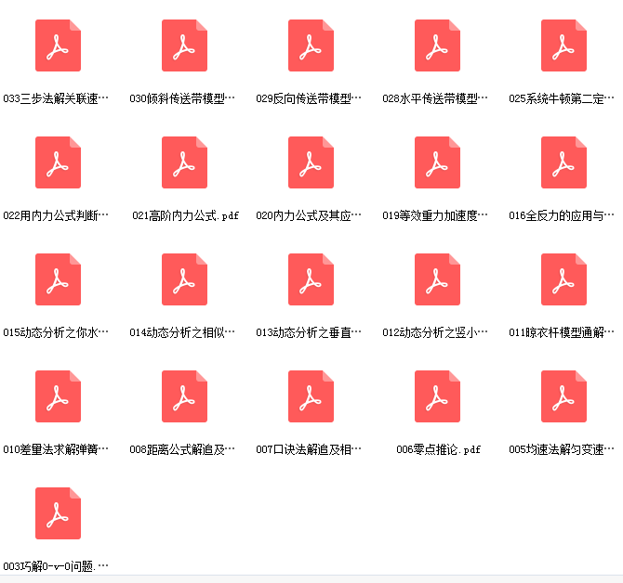Click the 019等效重力加速度 PDF icon

437,162
